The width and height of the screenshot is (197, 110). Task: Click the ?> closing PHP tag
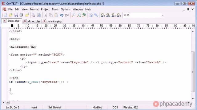pyautogui.click(x=11, y=94)
